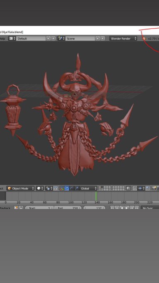Screen dimensions: 159x283
Task: Click the second block of layer buttons
Action: (x=118, y=189)
